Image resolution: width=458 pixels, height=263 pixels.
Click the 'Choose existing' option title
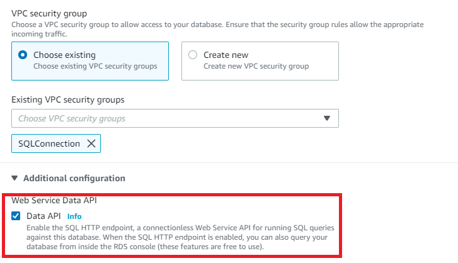tap(64, 55)
